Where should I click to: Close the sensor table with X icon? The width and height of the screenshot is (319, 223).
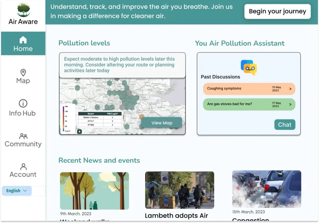click(x=79, y=132)
